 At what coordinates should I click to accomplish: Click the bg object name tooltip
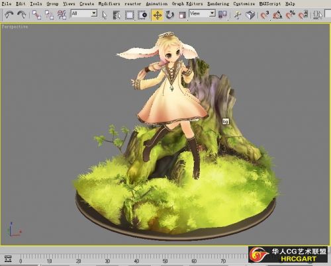(x=225, y=121)
